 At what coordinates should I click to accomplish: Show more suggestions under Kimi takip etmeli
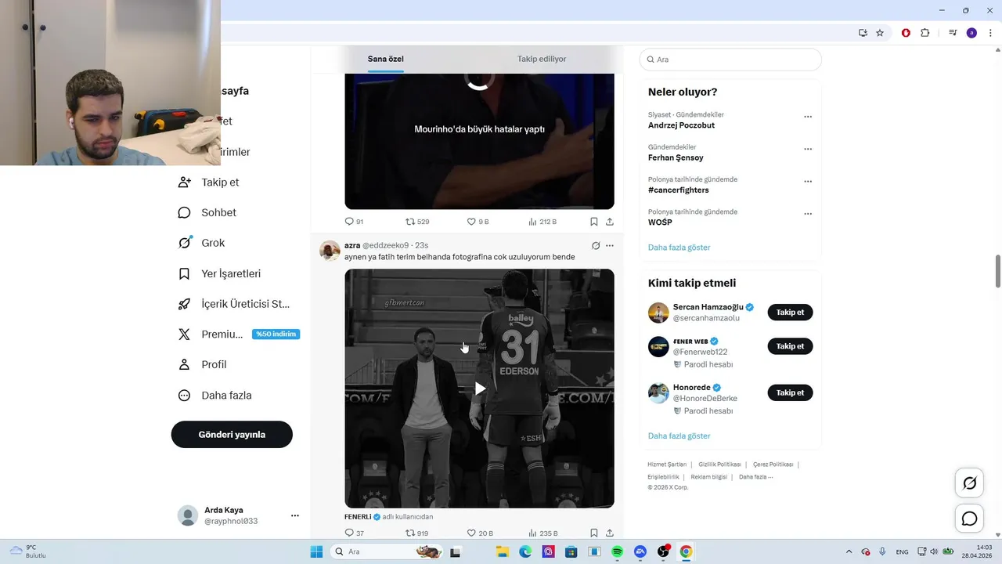tap(679, 436)
